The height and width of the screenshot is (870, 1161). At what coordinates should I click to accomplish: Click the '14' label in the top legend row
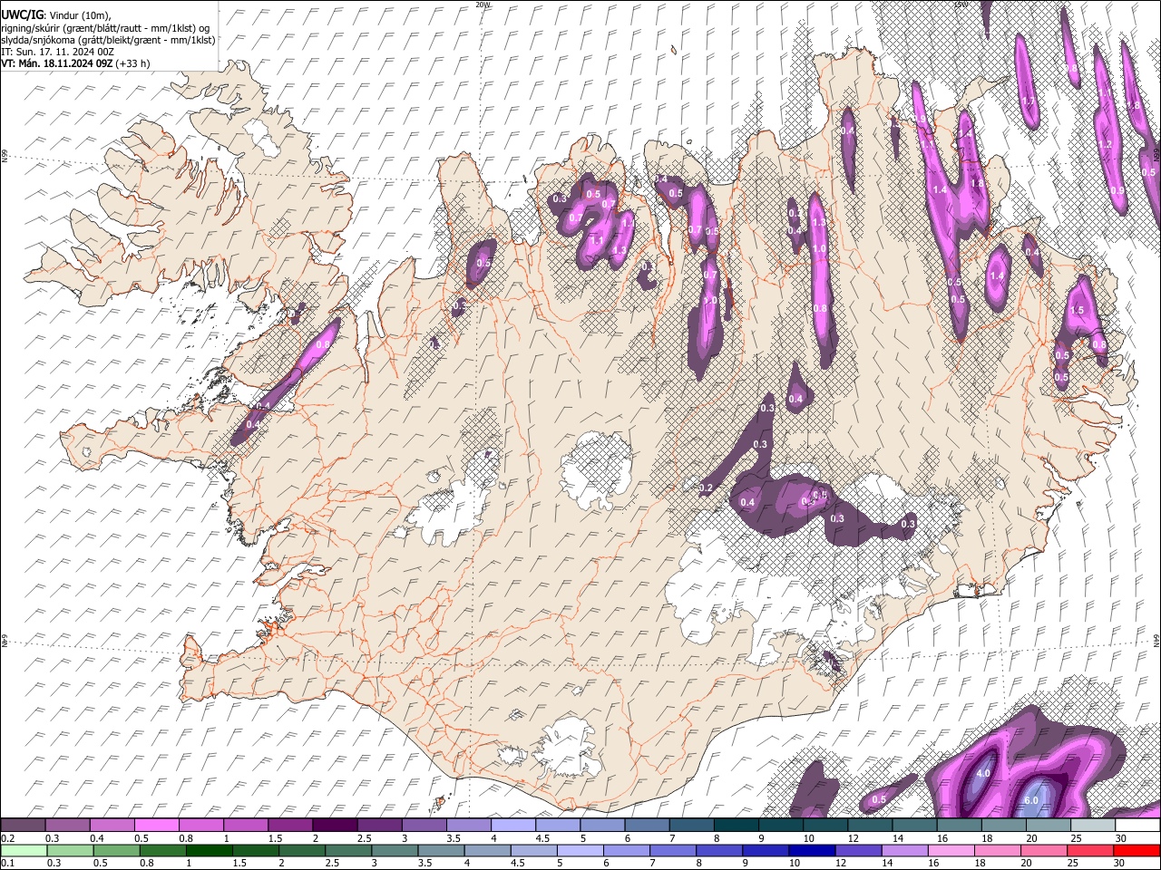[897, 838]
